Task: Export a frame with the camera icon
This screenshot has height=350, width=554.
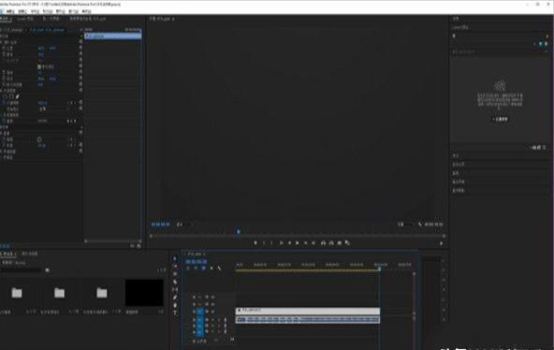Action: click(x=340, y=243)
